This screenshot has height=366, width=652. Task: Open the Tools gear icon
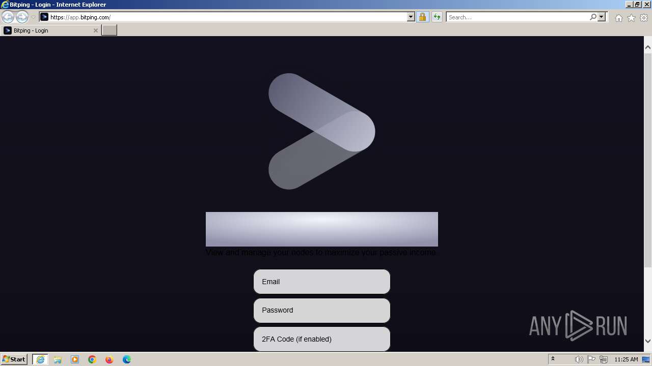tap(644, 18)
